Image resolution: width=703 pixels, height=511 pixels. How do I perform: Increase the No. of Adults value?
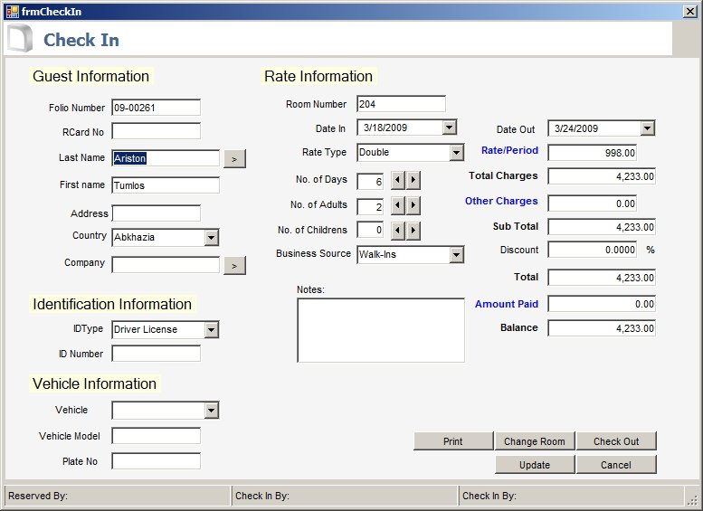click(x=413, y=206)
